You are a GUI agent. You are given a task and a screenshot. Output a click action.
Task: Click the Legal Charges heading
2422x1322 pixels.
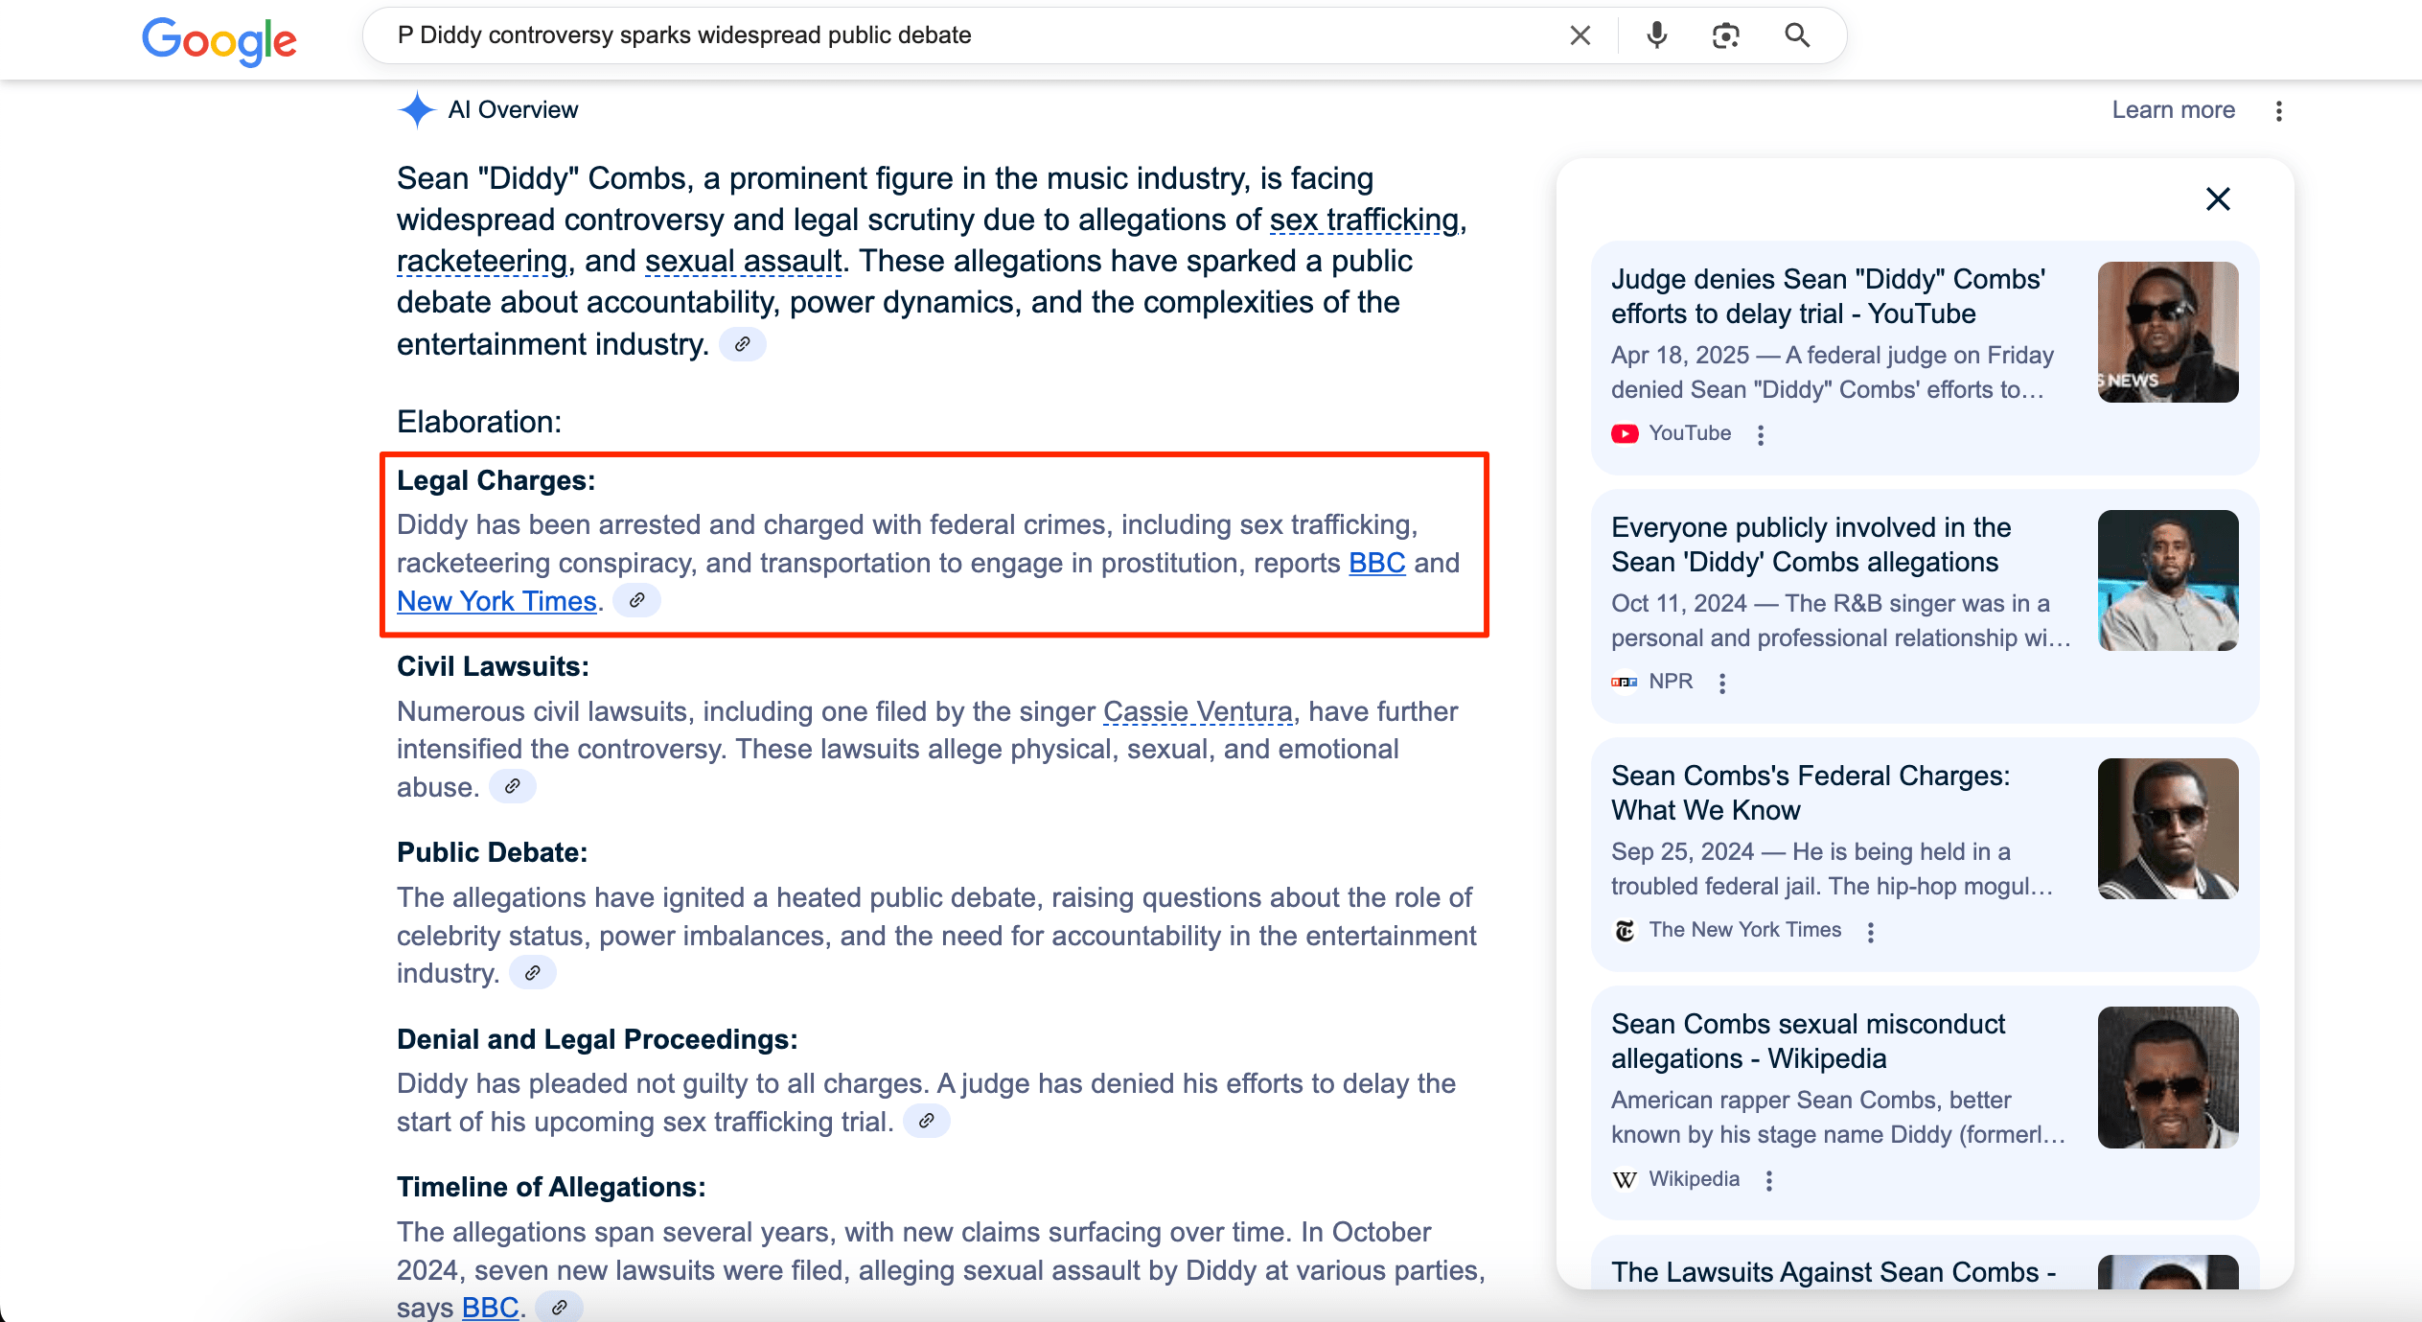coord(496,480)
